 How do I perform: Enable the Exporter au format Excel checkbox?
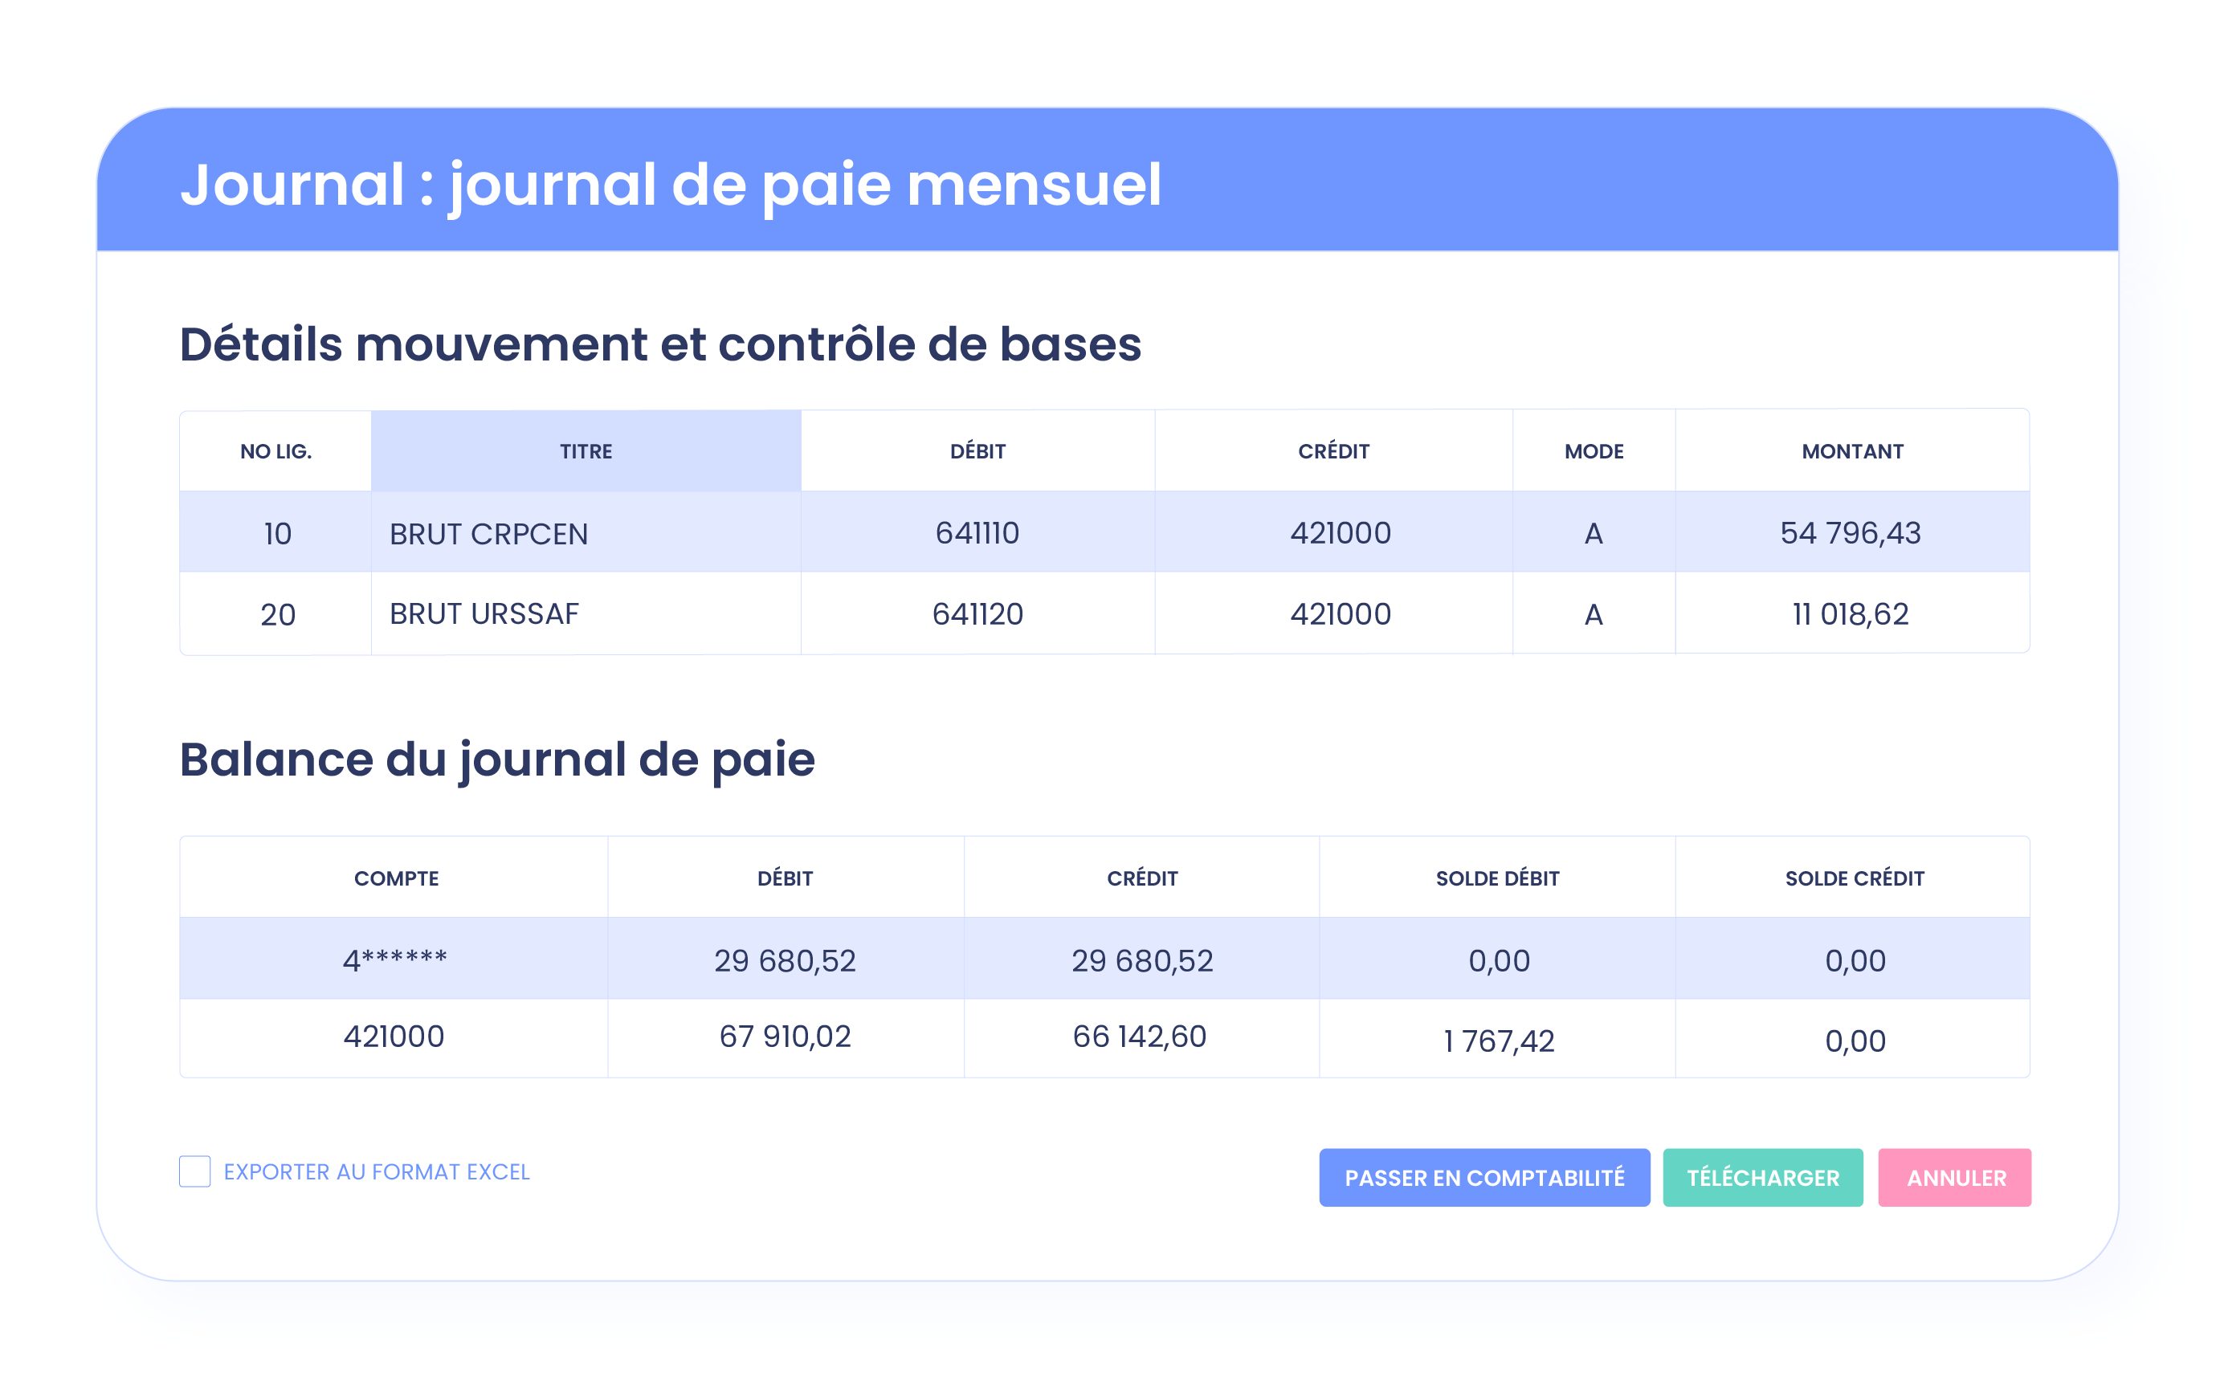coord(194,1171)
